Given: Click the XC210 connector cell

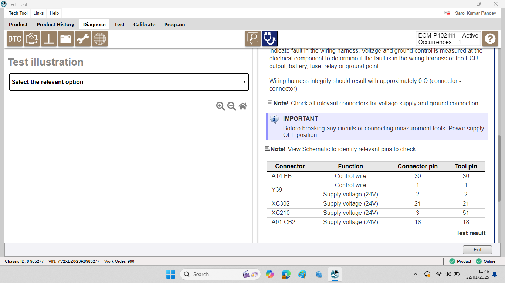Looking at the screenshot, I should point(290,213).
